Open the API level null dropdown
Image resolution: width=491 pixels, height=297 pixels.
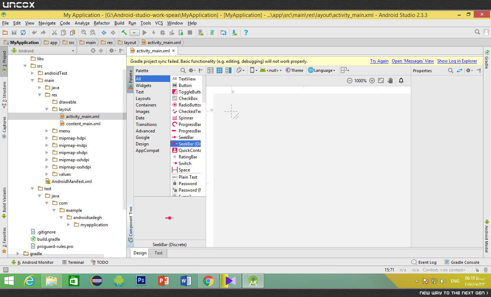coord(271,70)
